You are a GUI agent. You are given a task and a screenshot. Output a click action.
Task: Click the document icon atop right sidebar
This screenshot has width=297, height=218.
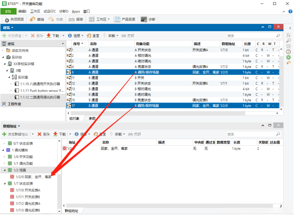289,35
